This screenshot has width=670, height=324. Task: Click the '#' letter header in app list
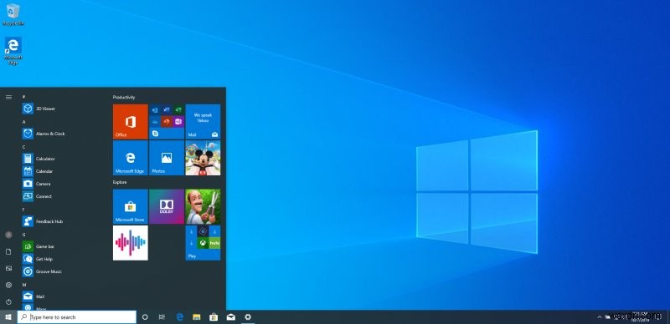[x=24, y=97]
